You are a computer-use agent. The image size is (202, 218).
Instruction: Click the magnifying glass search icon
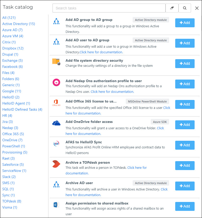185,8
